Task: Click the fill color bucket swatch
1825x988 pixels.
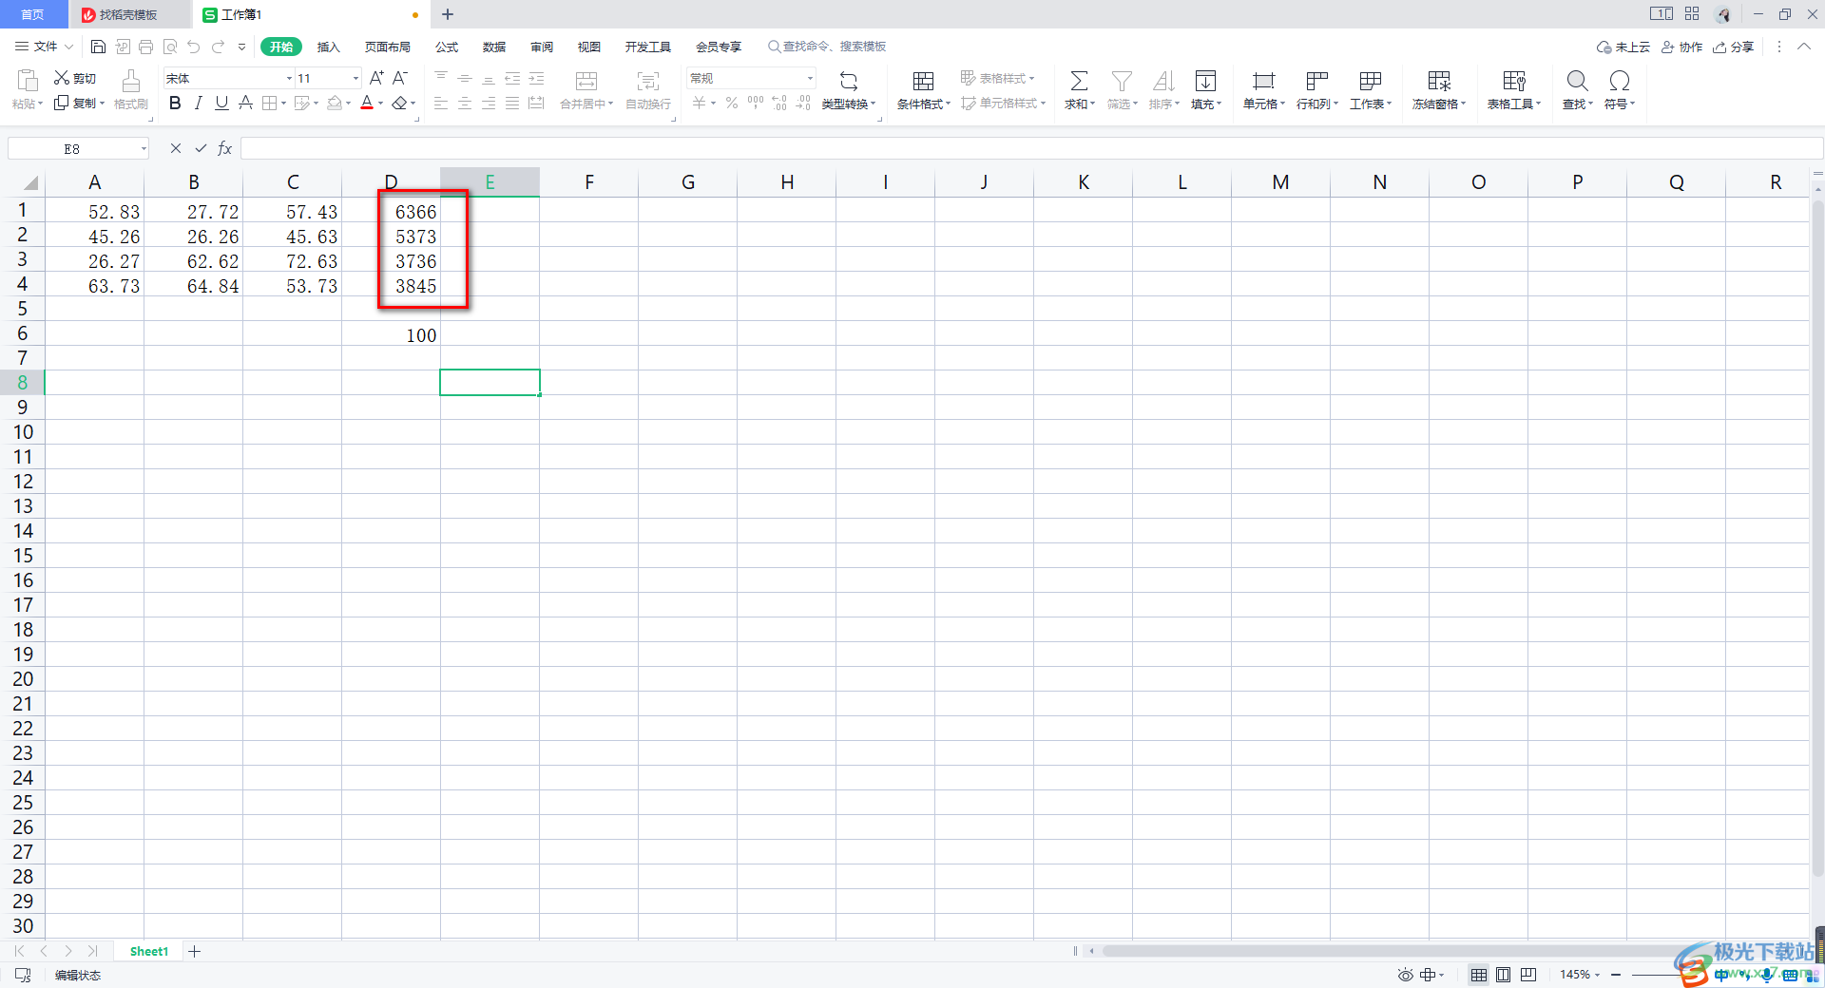Action: point(335,103)
